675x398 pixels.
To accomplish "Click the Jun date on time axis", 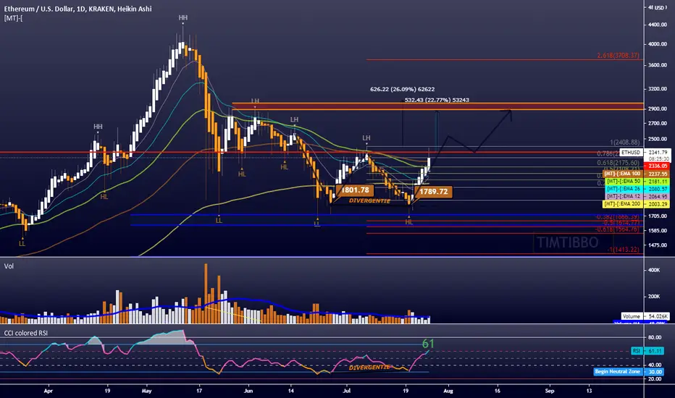I will 248,391.
